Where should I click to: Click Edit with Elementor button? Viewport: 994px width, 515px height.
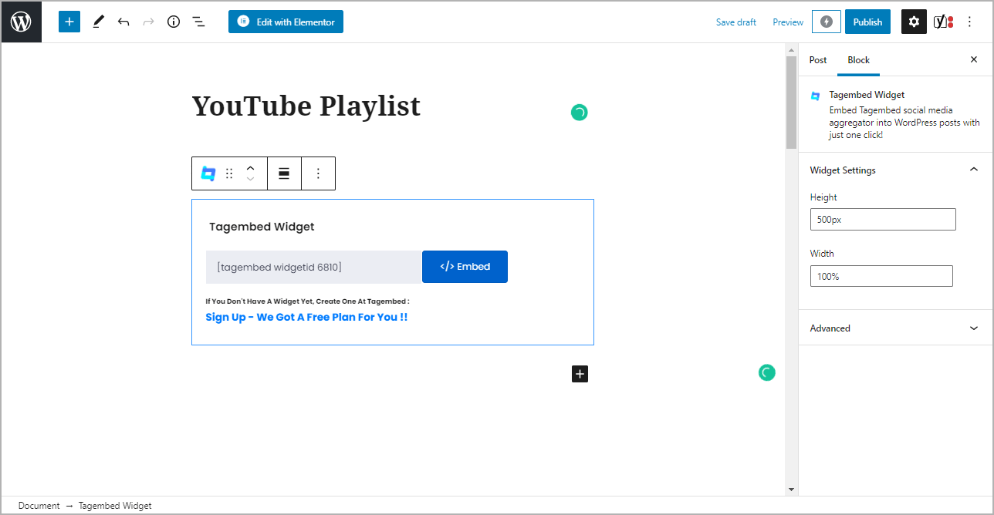(286, 22)
